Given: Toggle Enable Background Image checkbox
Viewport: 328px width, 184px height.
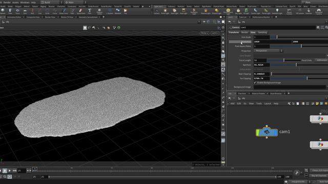Looking at the screenshot, I should [x=255, y=83].
